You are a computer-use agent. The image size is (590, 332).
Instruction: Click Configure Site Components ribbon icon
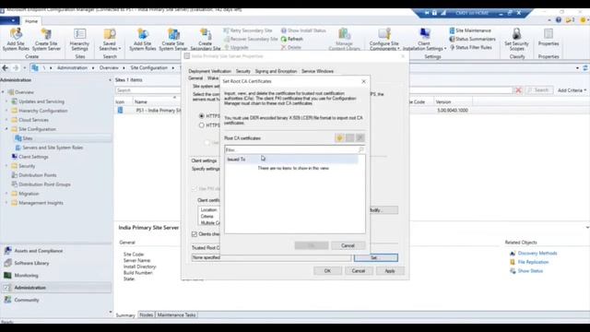point(383,40)
